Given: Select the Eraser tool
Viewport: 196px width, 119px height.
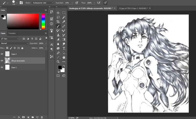Looking at the screenshot, I should (58, 39).
